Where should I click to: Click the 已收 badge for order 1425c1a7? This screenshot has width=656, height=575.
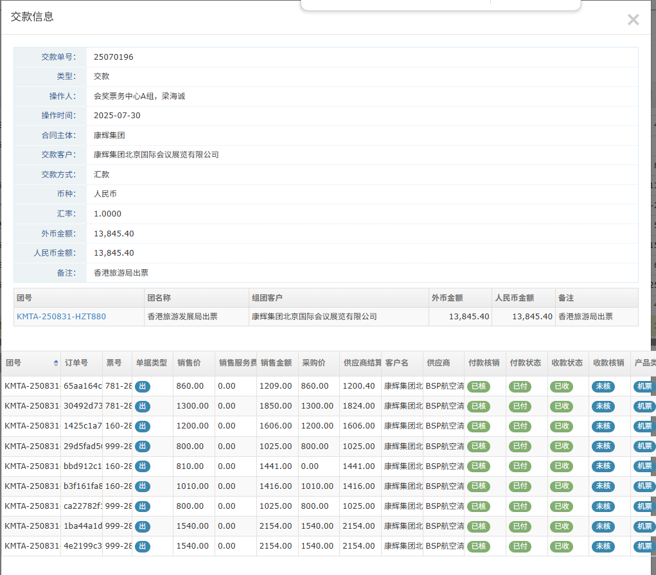561,427
